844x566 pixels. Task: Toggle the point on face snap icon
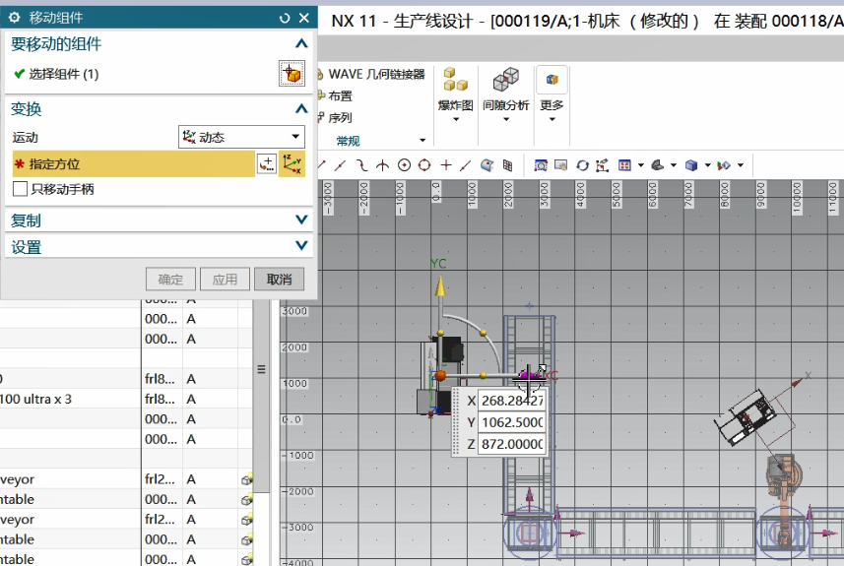point(487,165)
